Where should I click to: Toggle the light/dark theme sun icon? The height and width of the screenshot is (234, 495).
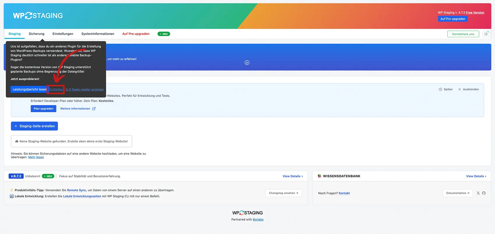pos(486,34)
